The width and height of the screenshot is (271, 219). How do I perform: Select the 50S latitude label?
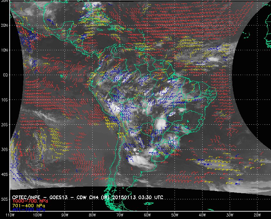click(x=4, y=199)
